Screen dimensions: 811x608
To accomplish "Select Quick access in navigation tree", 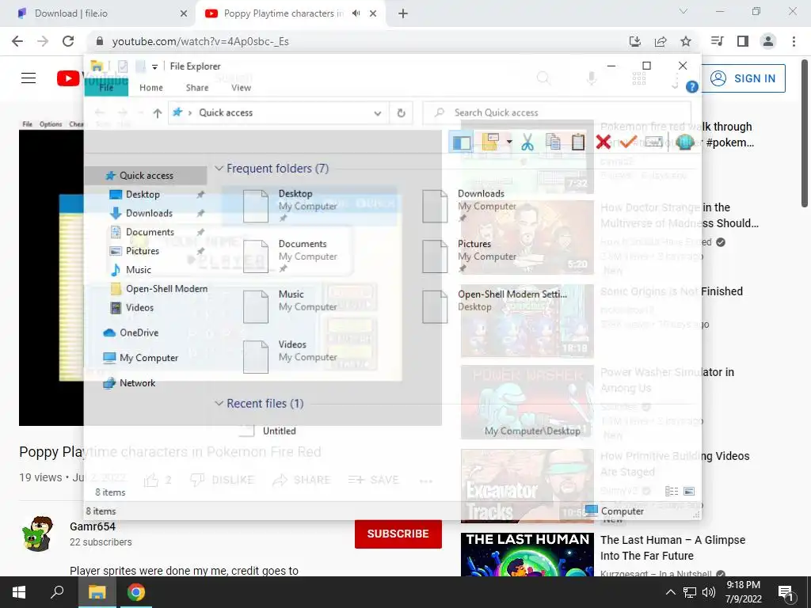I will point(146,176).
